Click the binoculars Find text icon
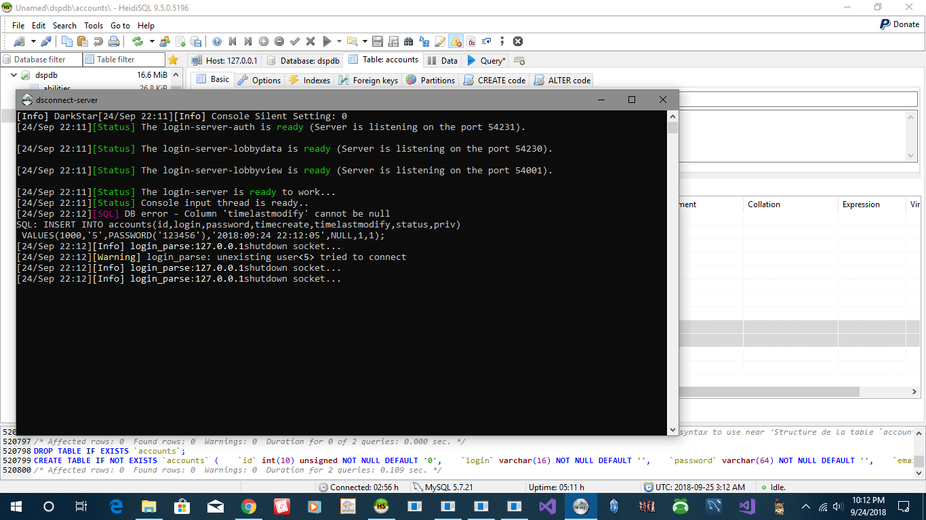 409,41
